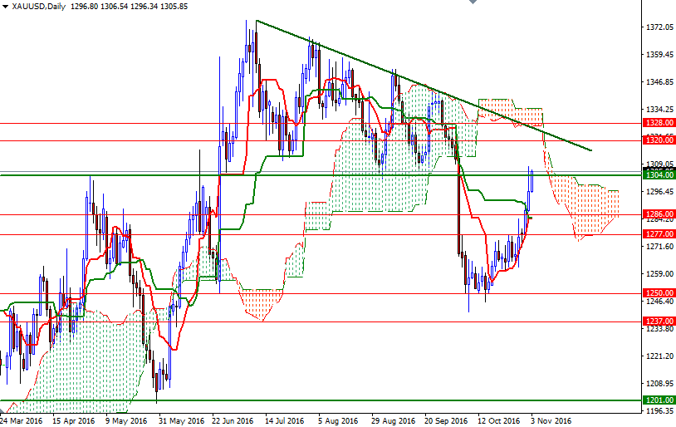Viewport: 676px width, 427px height.
Task: Click the 1346.85 price scale value
Action: point(659,82)
